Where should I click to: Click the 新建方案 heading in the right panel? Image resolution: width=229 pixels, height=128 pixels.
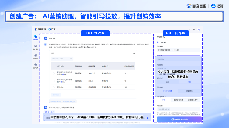pyautogui.click(x=161, y=37)
